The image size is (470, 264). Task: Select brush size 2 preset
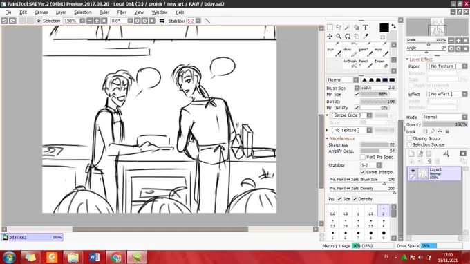(384, 211)
